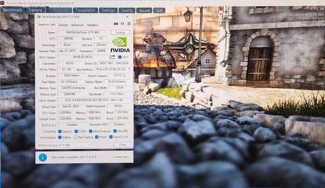Click the FPS counter in Heaven
The height and width of the screenshot is (188, 325).
[x=317, y=9]
